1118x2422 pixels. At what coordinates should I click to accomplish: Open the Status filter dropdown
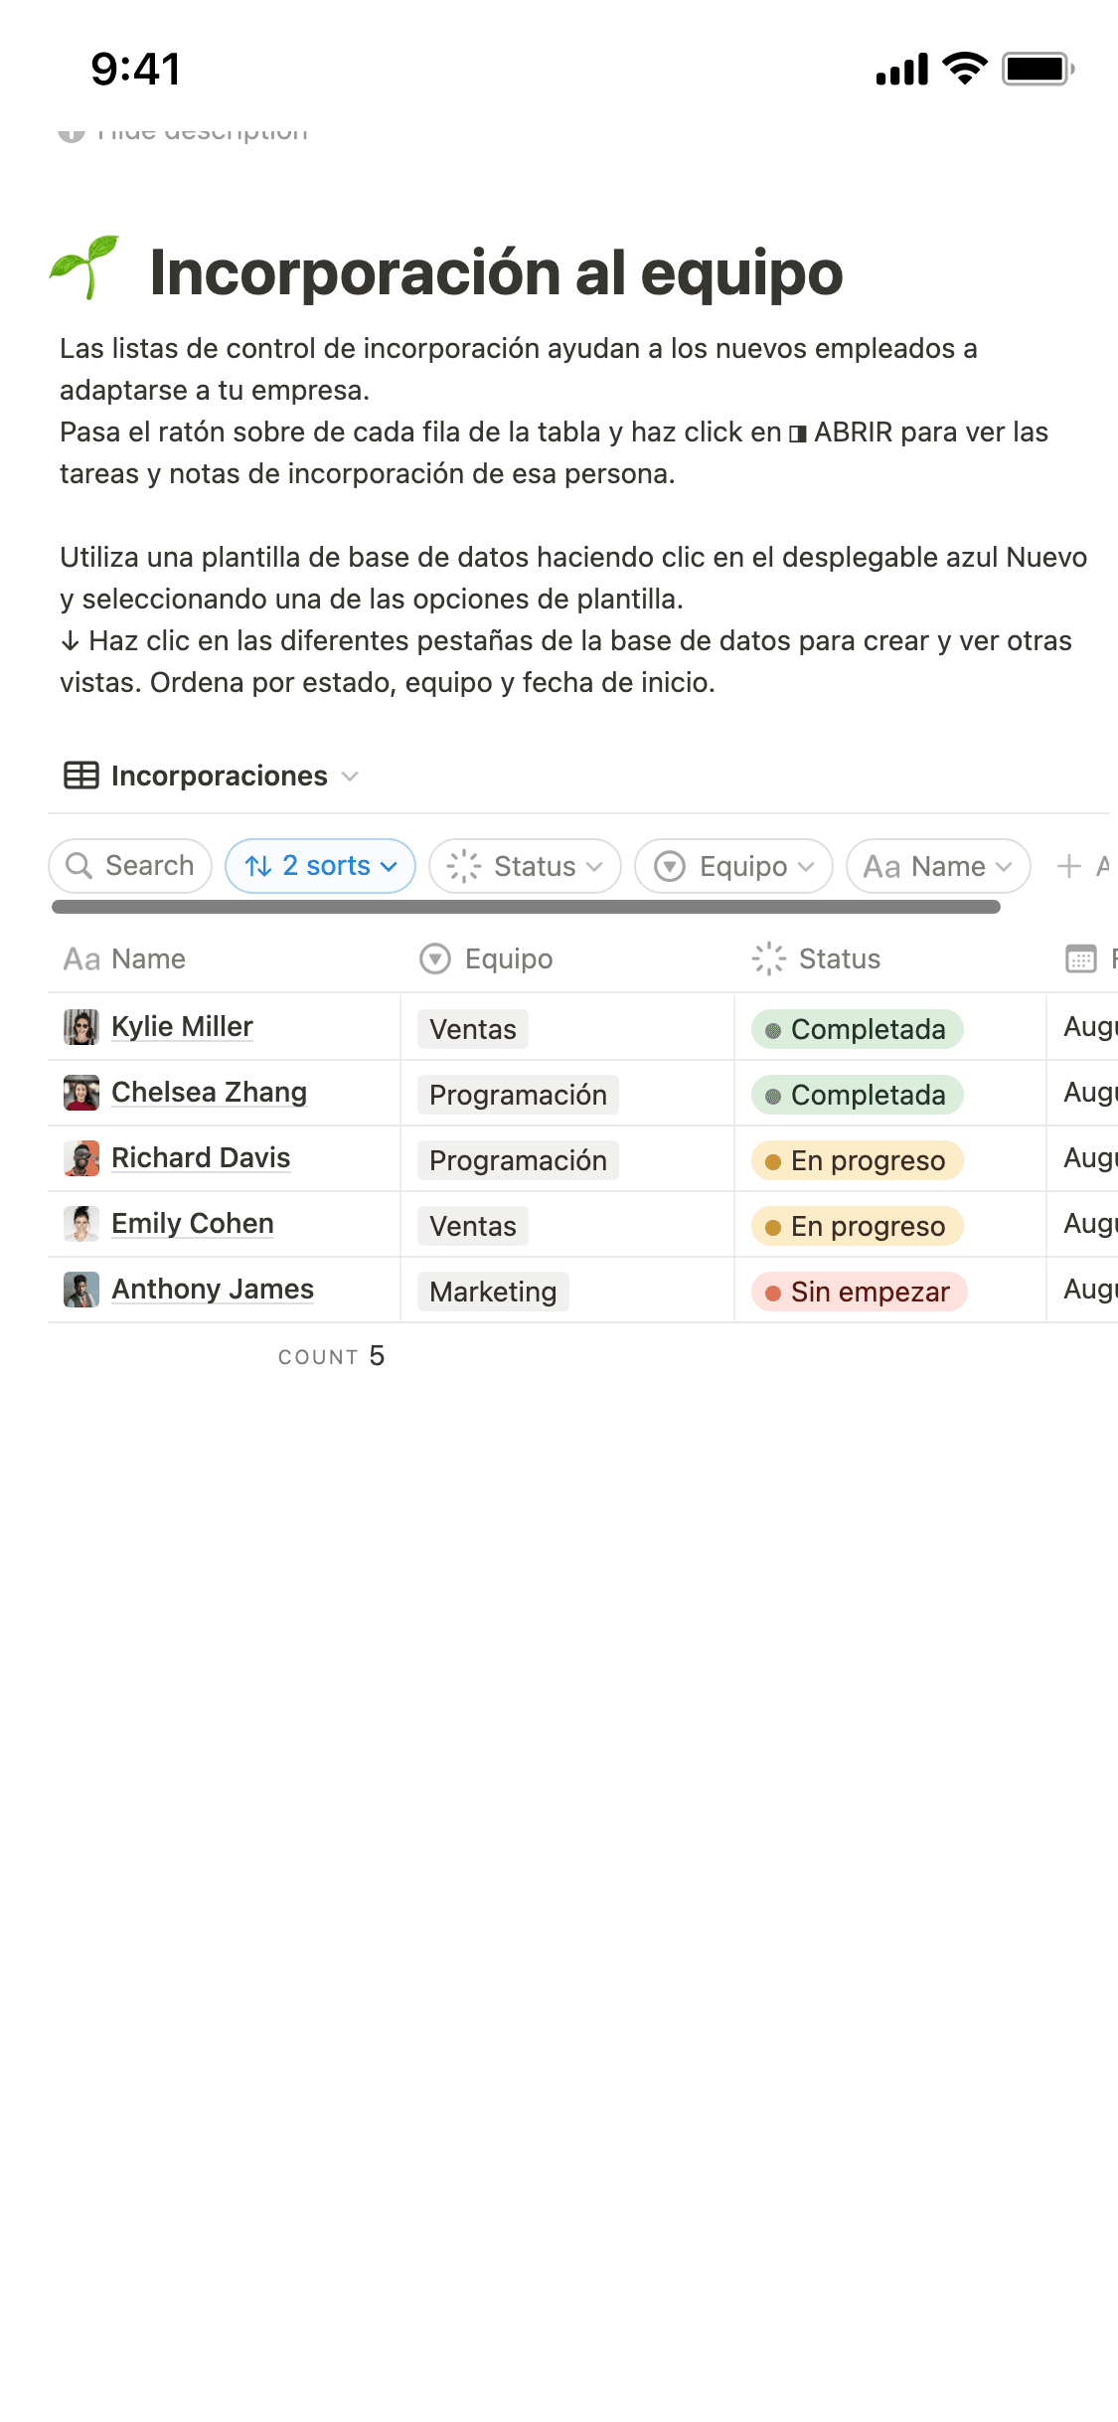525,866
